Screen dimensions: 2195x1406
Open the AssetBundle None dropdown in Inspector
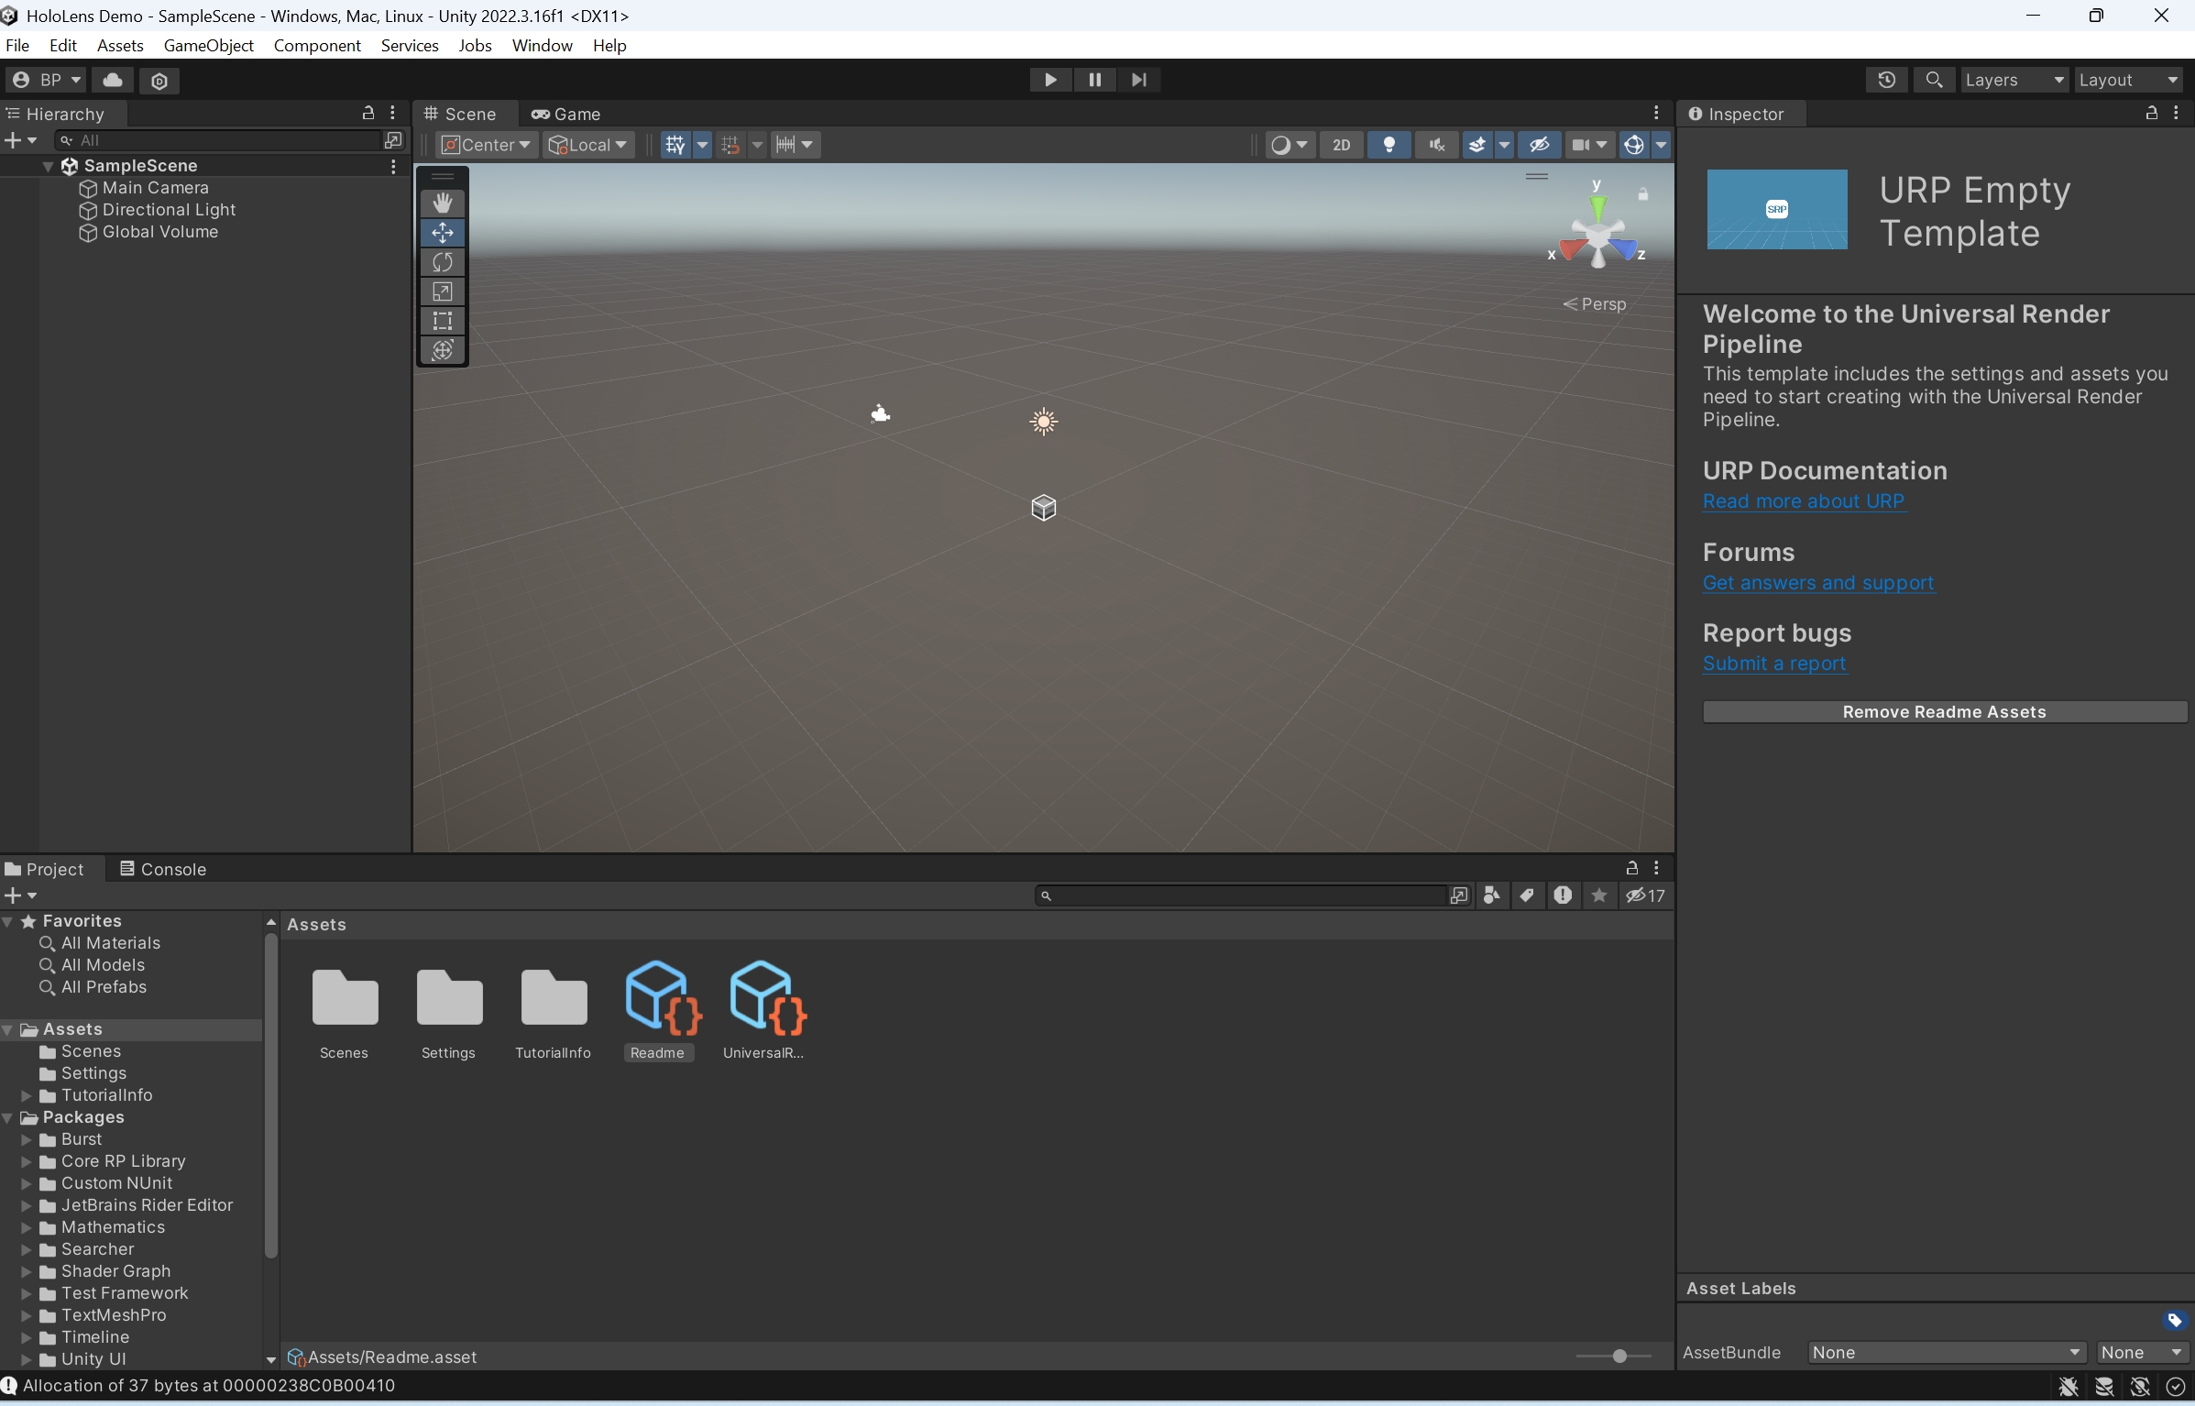click(1944, 1352)
